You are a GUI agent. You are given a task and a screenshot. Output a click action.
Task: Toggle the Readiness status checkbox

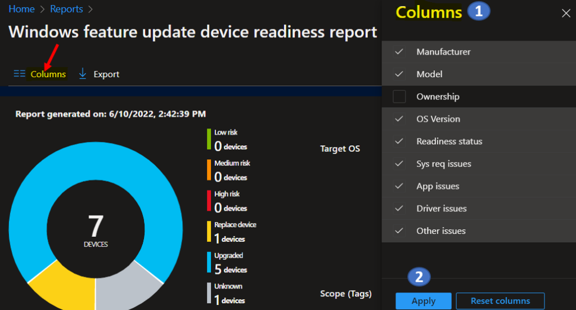tap(399, 141)
